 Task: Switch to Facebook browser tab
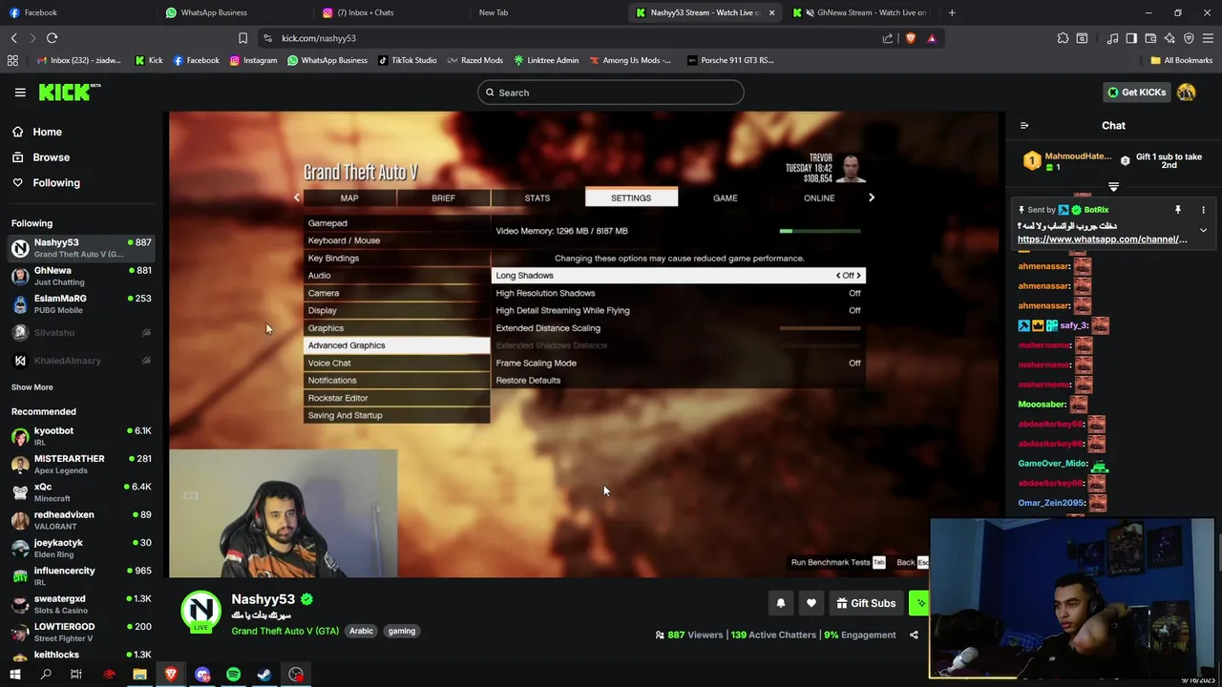(76, 12)
